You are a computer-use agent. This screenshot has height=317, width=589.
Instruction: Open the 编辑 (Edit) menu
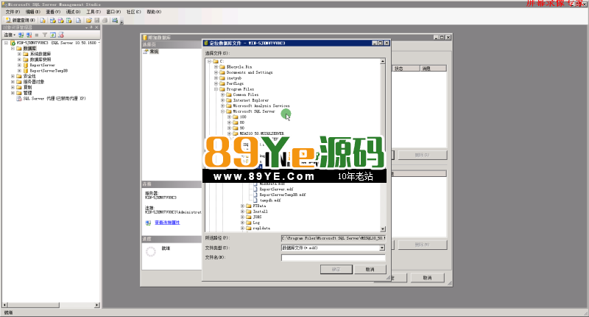[32, 12]
